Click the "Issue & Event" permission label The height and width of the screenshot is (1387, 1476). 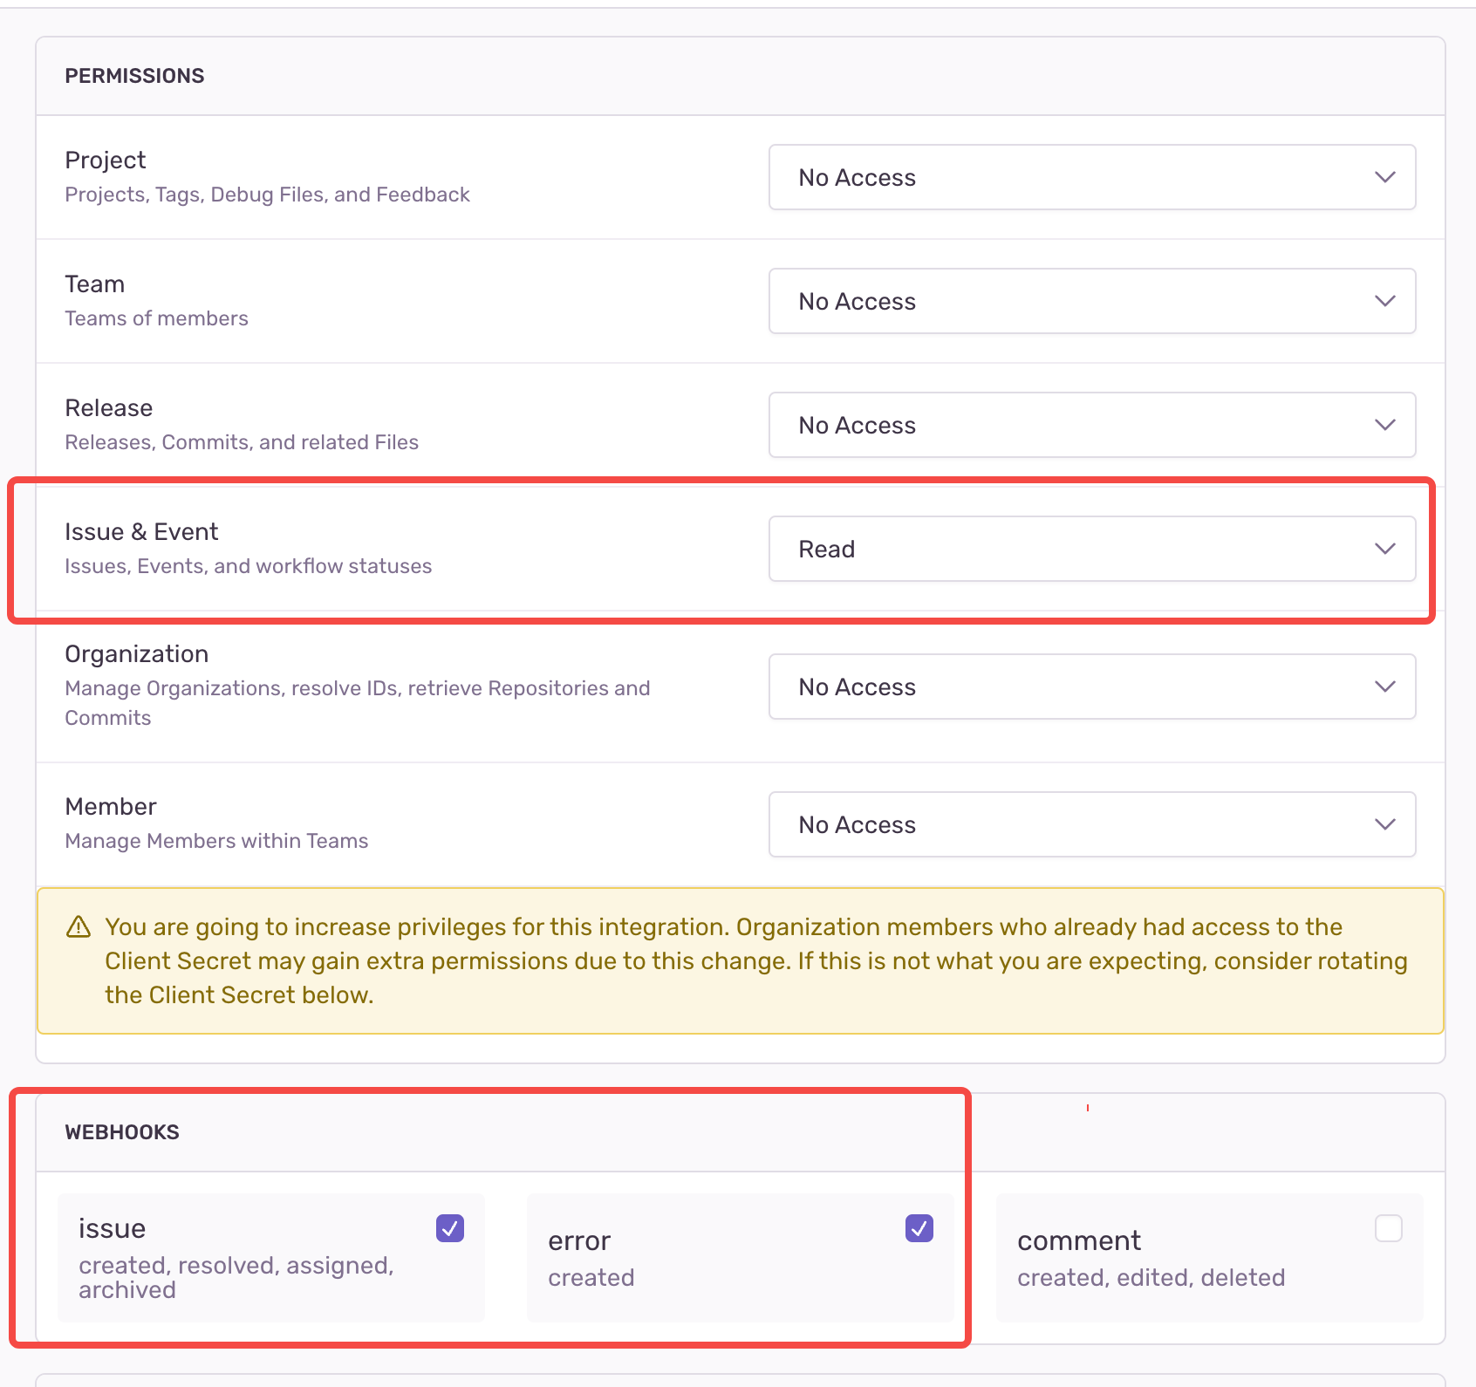click(141, 532)
